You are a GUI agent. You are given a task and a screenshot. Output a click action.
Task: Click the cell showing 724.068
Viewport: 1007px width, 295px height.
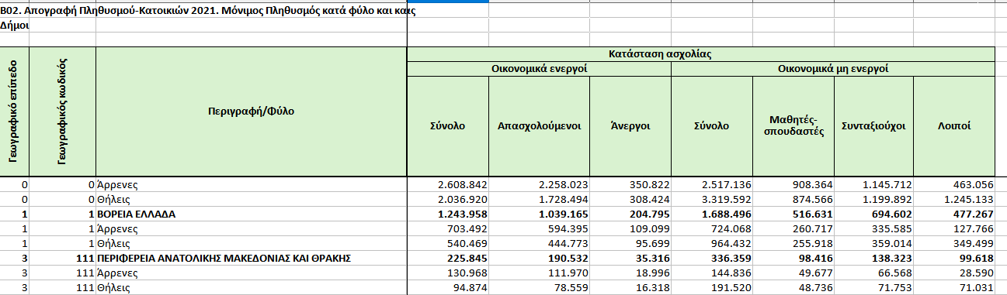[712, 229]
